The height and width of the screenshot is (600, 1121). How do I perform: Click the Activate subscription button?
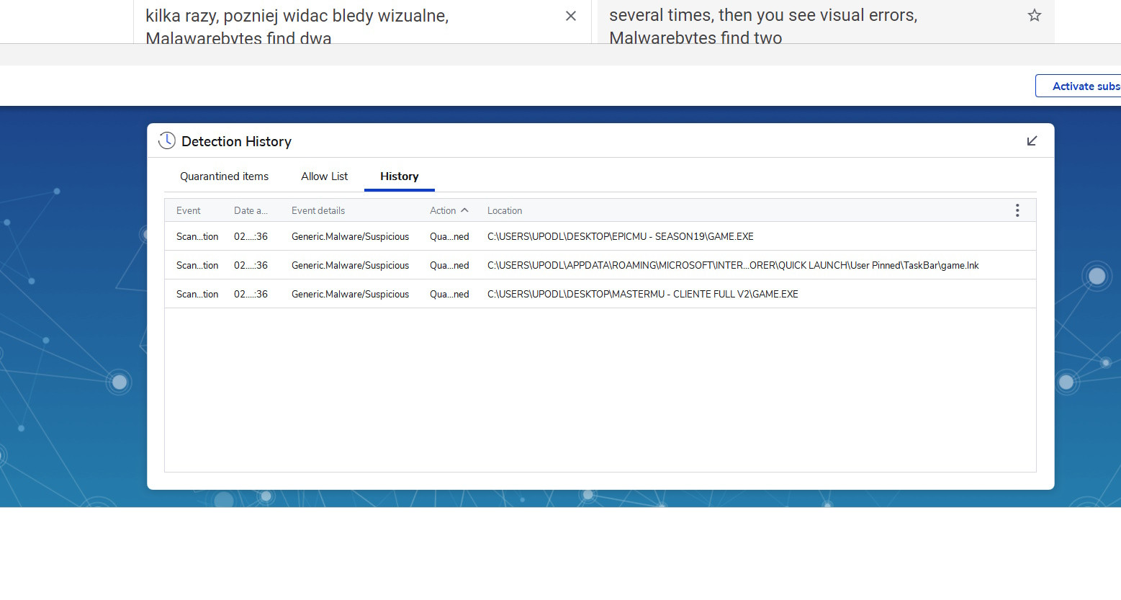coord(1079,86)
